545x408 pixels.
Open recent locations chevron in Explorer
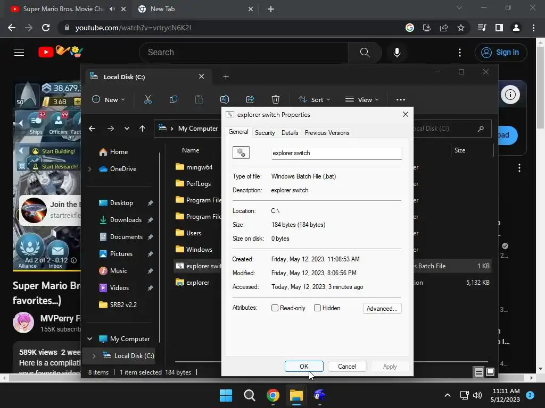click(127, 129)
